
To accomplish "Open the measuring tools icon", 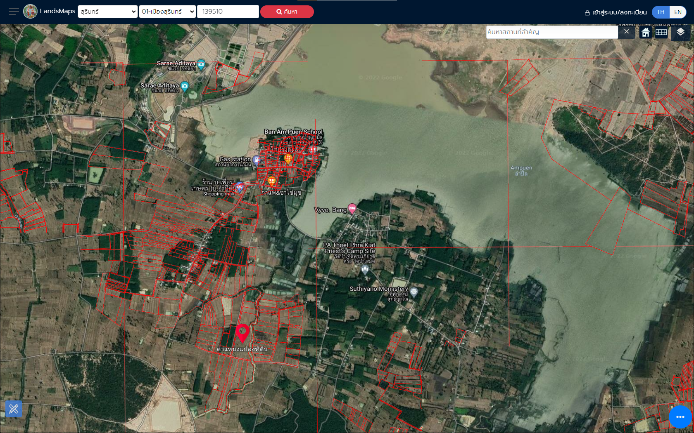I will pos(14,409).
